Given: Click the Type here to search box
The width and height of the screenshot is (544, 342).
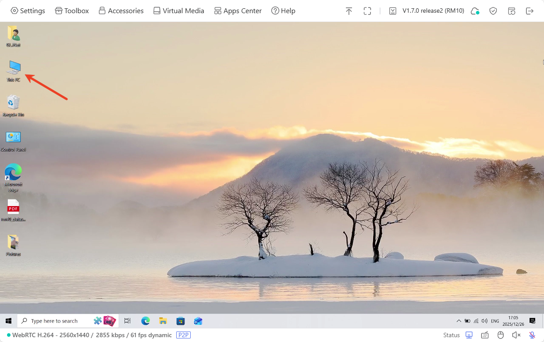Looking at the screenshot, I should pos(57,321).
